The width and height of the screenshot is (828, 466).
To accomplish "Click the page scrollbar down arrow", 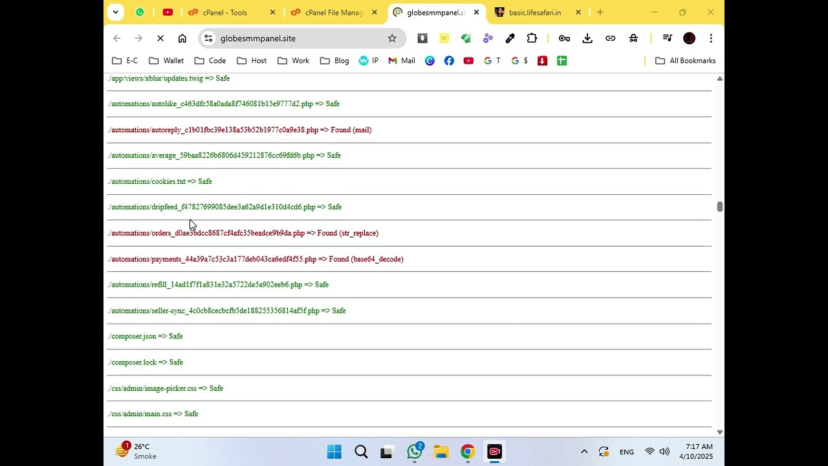I will tap(719, 432).
